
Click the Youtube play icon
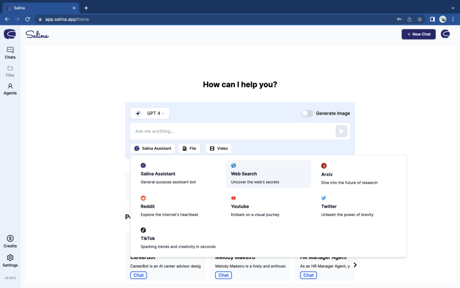(x=233, y=198)
